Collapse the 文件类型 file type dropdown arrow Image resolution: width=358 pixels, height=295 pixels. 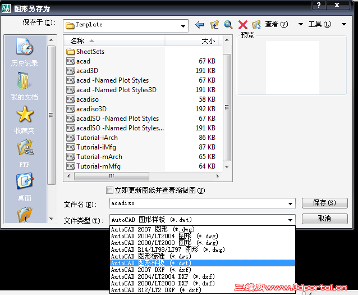pos(290,220)
